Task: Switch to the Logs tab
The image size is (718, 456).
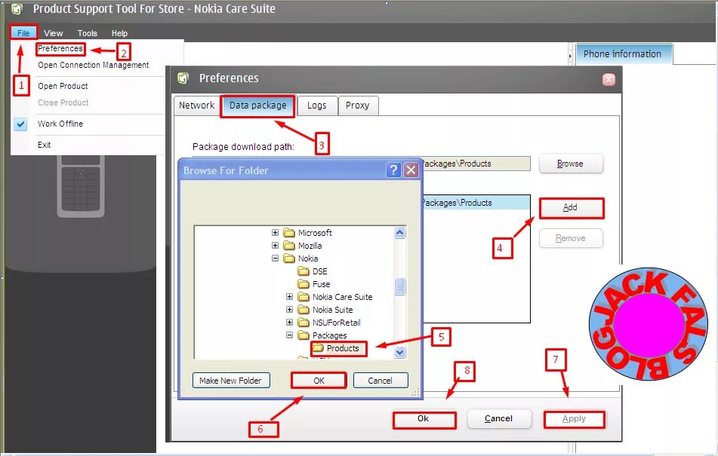Action: click(x=317, y=106)
